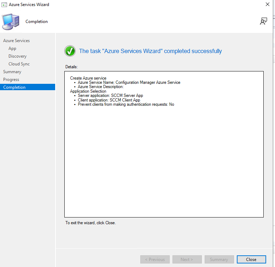Close the wizard window with the X
Viewport: 275px width, 267px height.
(267, 5)
